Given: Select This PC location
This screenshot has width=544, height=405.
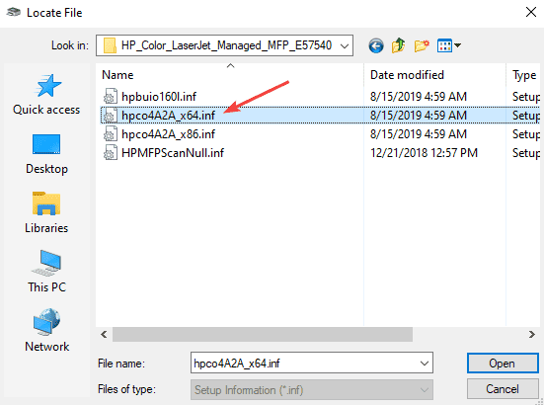Looking at the screenshot, I should pyautogui.click(x=46, y=272).
